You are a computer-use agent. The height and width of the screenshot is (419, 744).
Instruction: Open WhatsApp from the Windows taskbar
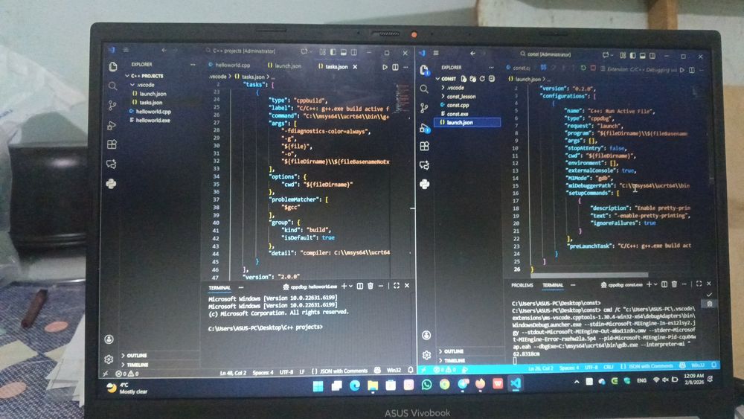(x=426, y=384)
